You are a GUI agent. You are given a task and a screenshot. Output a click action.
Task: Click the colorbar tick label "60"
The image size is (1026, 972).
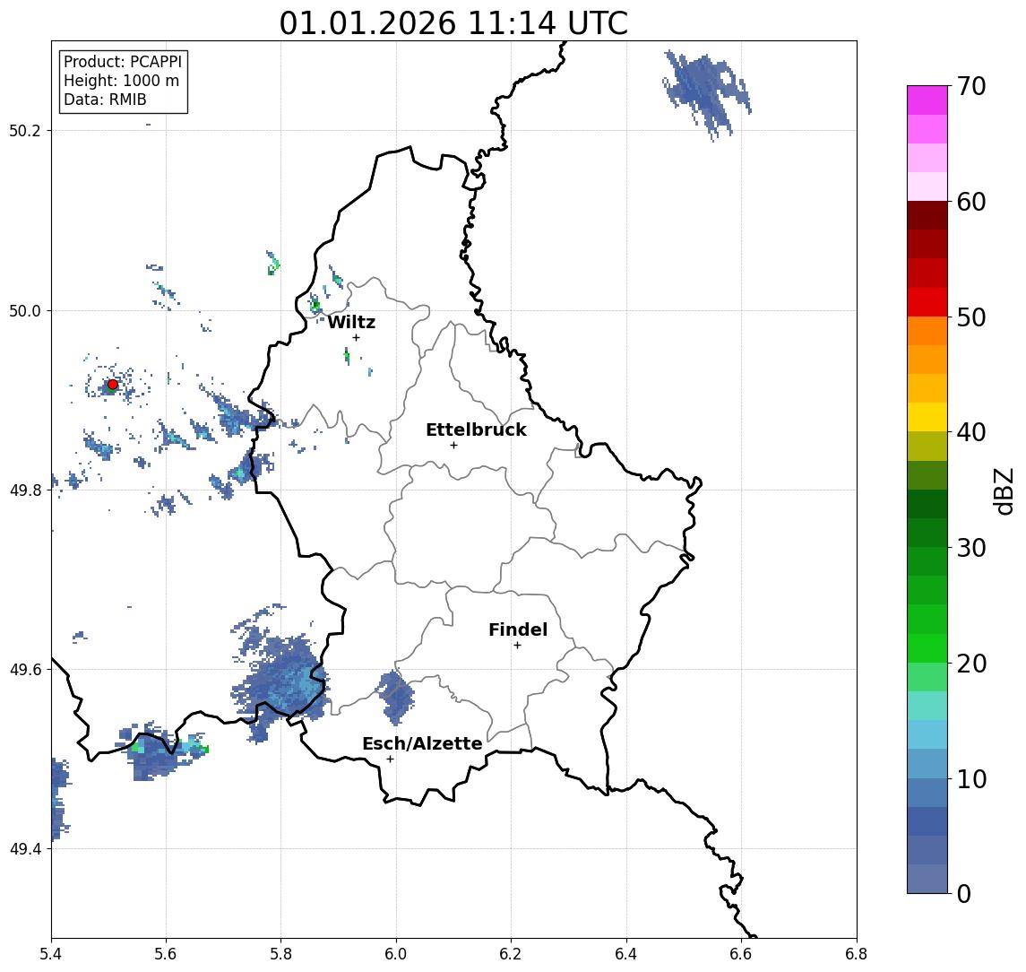click(971, 202)
